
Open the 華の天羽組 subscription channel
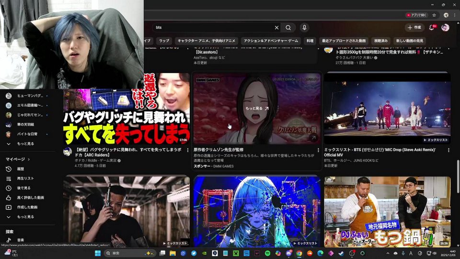(27, 125)
